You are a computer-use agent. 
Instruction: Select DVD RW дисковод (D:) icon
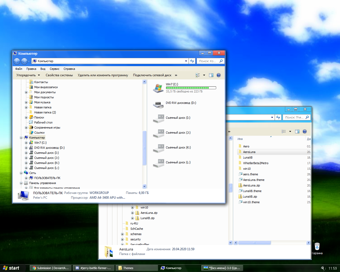point(158,104)
